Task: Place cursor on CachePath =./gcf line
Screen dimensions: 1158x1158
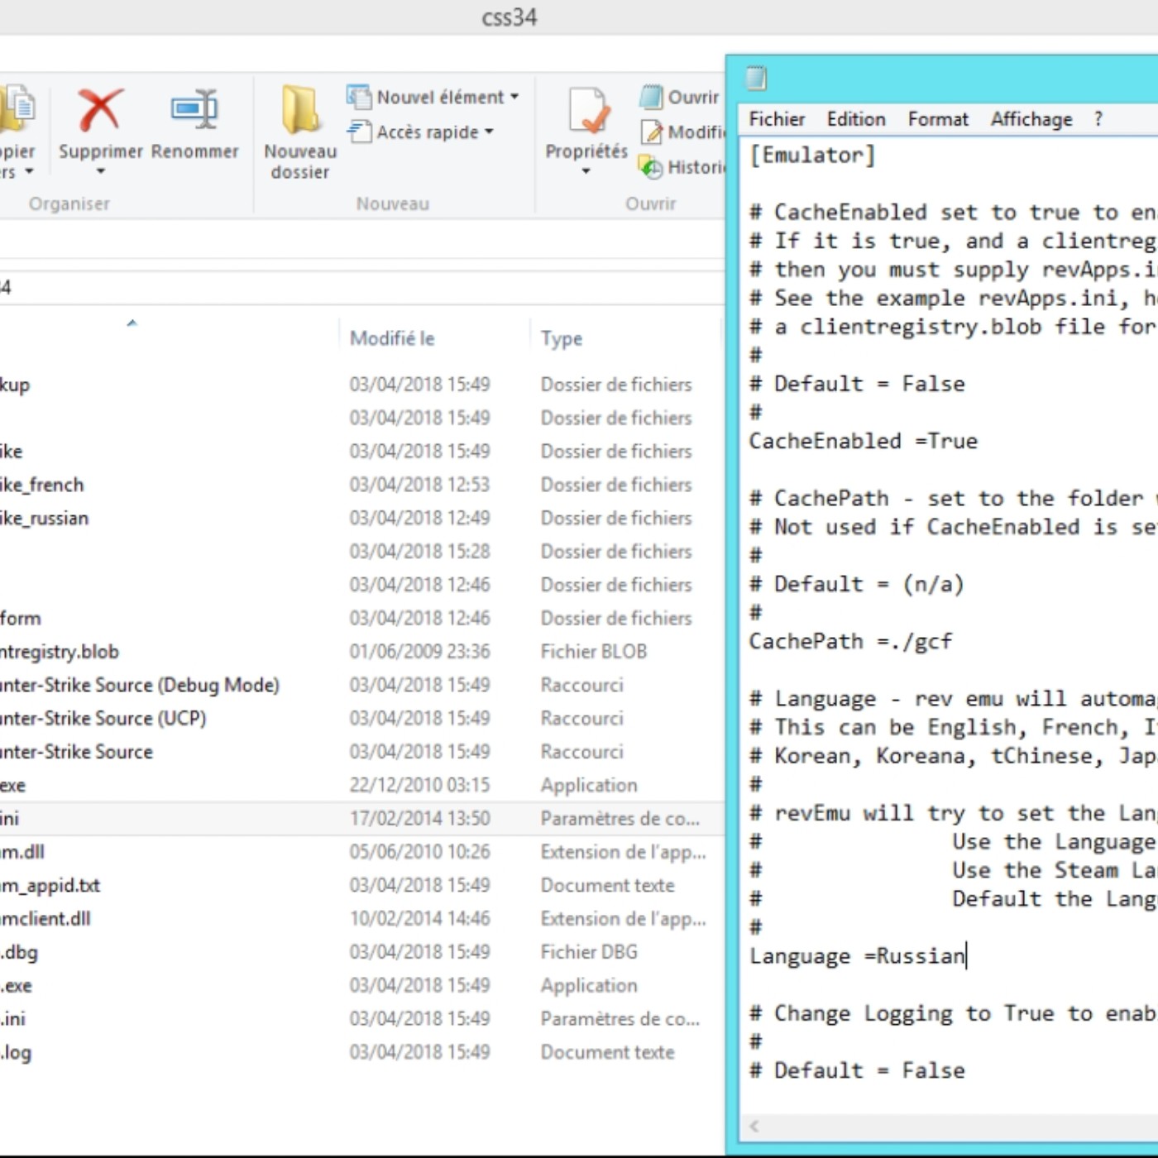Action: (850, 641)
